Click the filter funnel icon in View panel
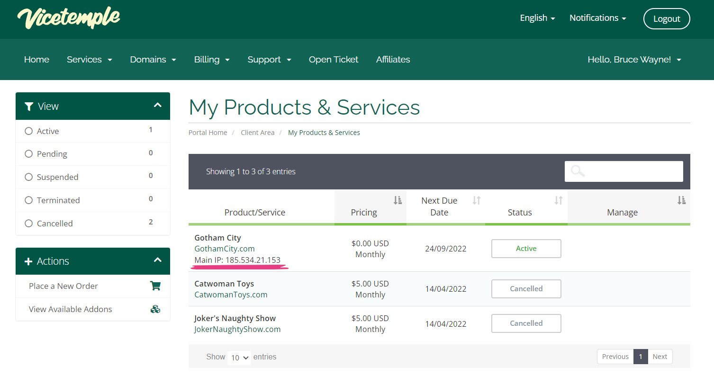The height and width of the screenshot is (376, 714). 29,106
